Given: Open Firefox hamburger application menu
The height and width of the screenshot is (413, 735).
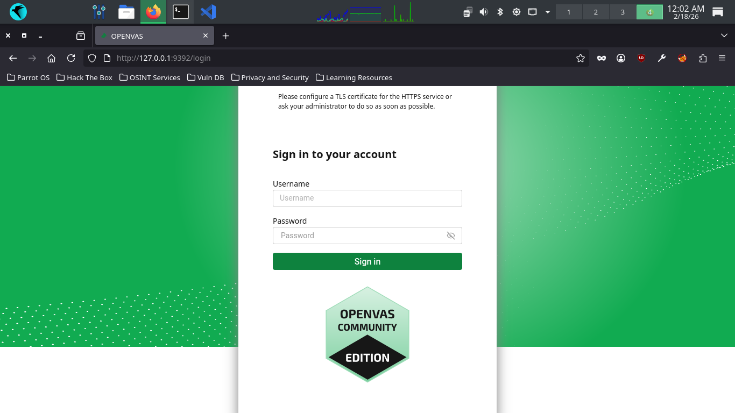Looking at the screenshot, I should tap(722, 58).
